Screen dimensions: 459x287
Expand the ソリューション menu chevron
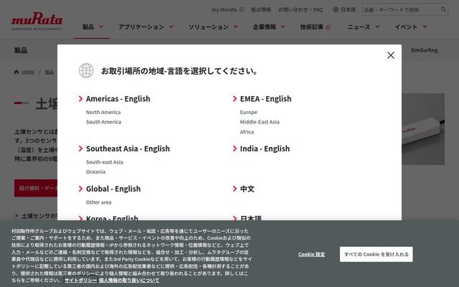(236, 27)
